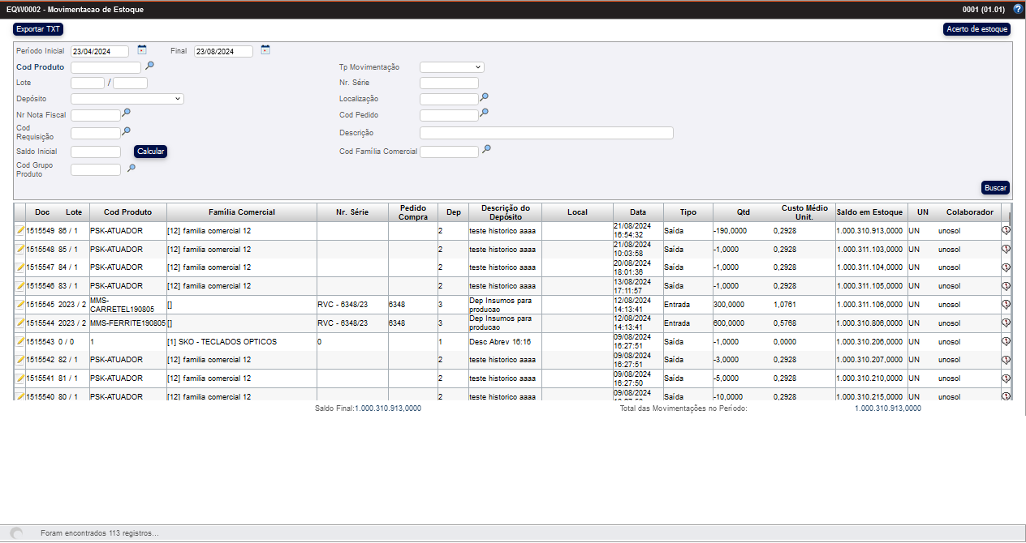Click the table's vertical scrollbar
Screen dimensions: 1026x543
1010,308
